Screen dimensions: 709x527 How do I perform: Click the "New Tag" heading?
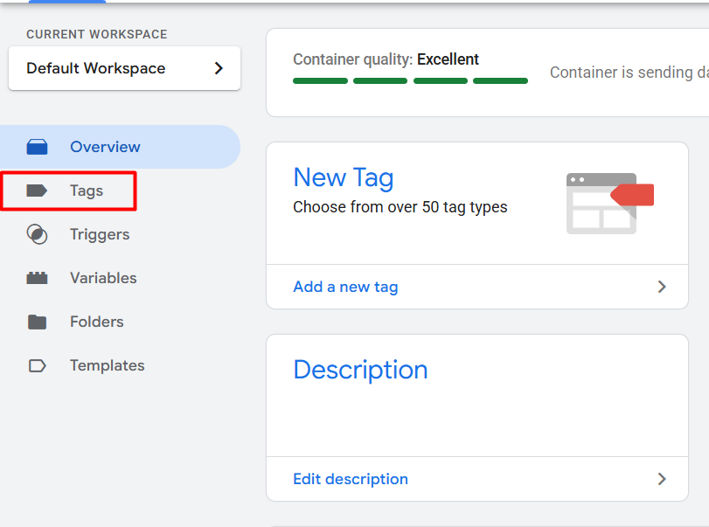tap(343, 177)
